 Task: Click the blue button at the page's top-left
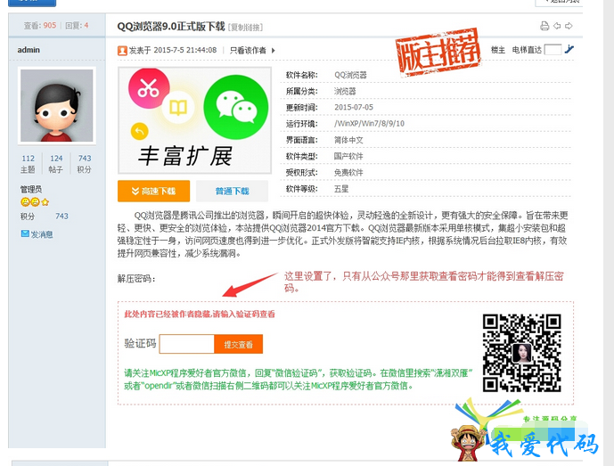(x=32, y=3)
